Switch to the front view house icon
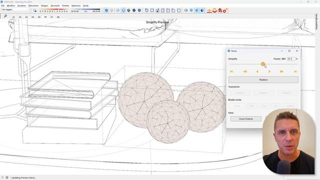This screenshot has height=180, width=320. pos(157,10)
